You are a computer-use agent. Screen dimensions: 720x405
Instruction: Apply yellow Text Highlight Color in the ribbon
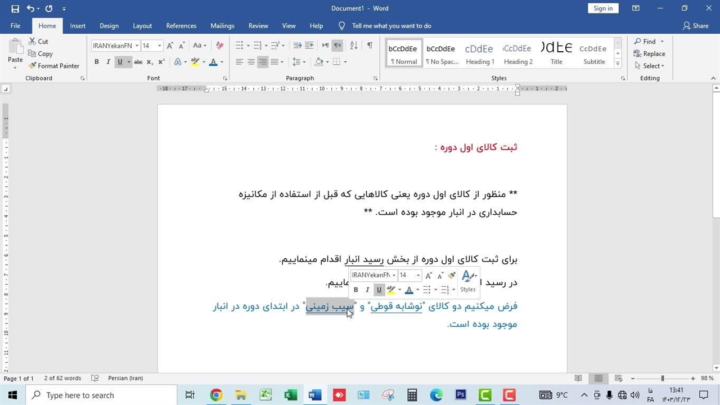pos(195,62)
